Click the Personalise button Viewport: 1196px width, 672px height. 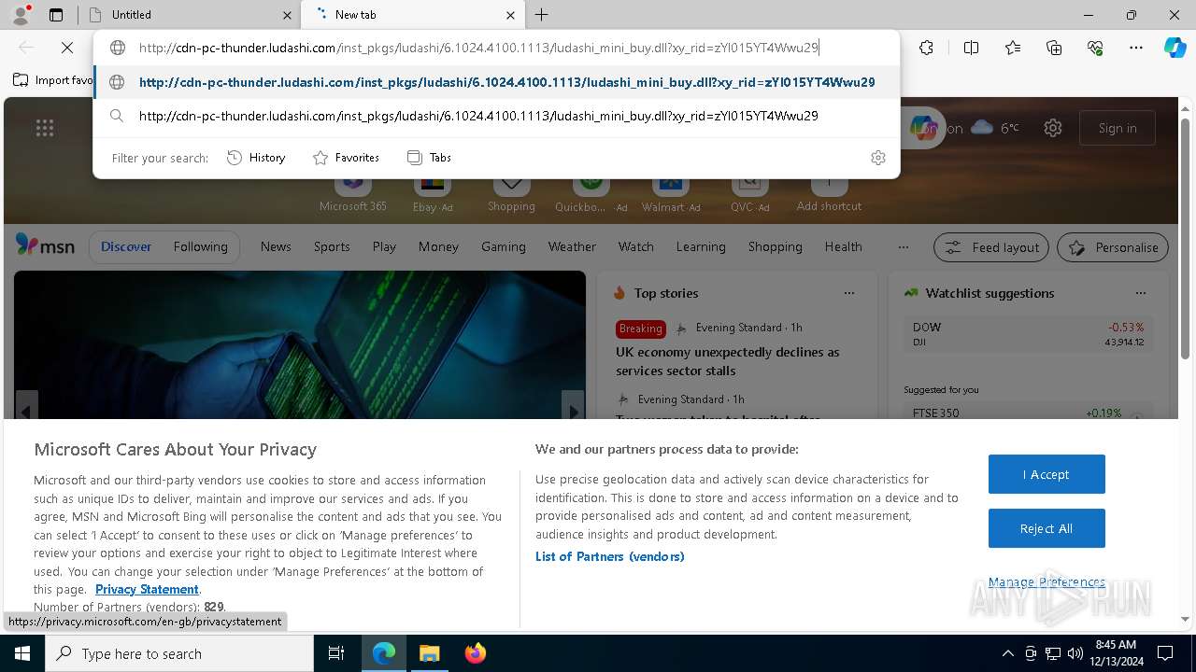coord(1113,247)
